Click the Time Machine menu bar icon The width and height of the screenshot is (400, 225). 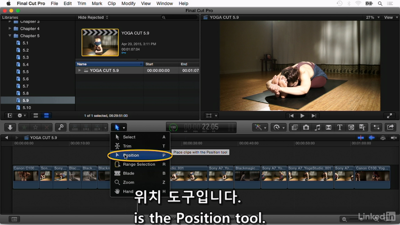(x=339, y=3)
